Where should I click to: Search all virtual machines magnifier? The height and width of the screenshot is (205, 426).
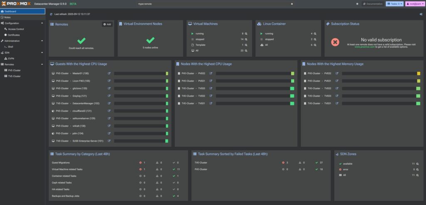[x=246, y=51]
